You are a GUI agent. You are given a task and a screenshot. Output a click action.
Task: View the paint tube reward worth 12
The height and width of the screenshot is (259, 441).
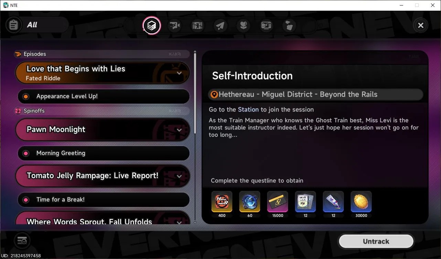[333, 202]
